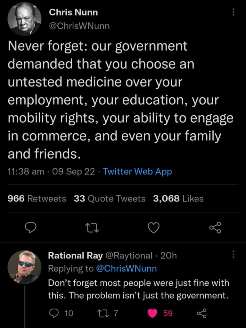The width and height of the screenshot is (246, 328).
Task: Retweet Rational Ray's reply
Action: tap(107, 314)
